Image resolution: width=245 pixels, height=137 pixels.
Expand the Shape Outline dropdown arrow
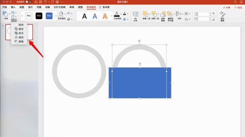[72, 14]
